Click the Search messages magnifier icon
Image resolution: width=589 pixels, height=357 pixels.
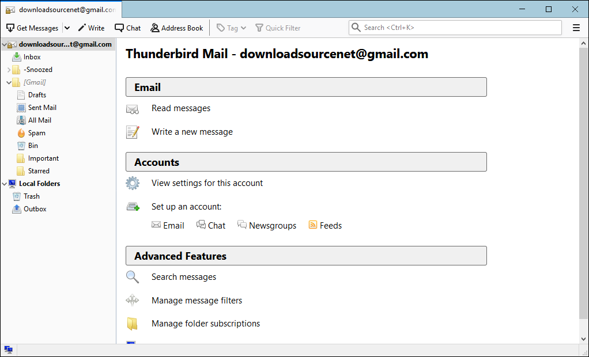pyautogui.click(x=132, y=277)
